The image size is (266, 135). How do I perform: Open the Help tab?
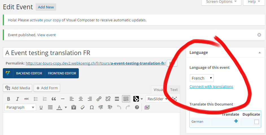point(254,2)
